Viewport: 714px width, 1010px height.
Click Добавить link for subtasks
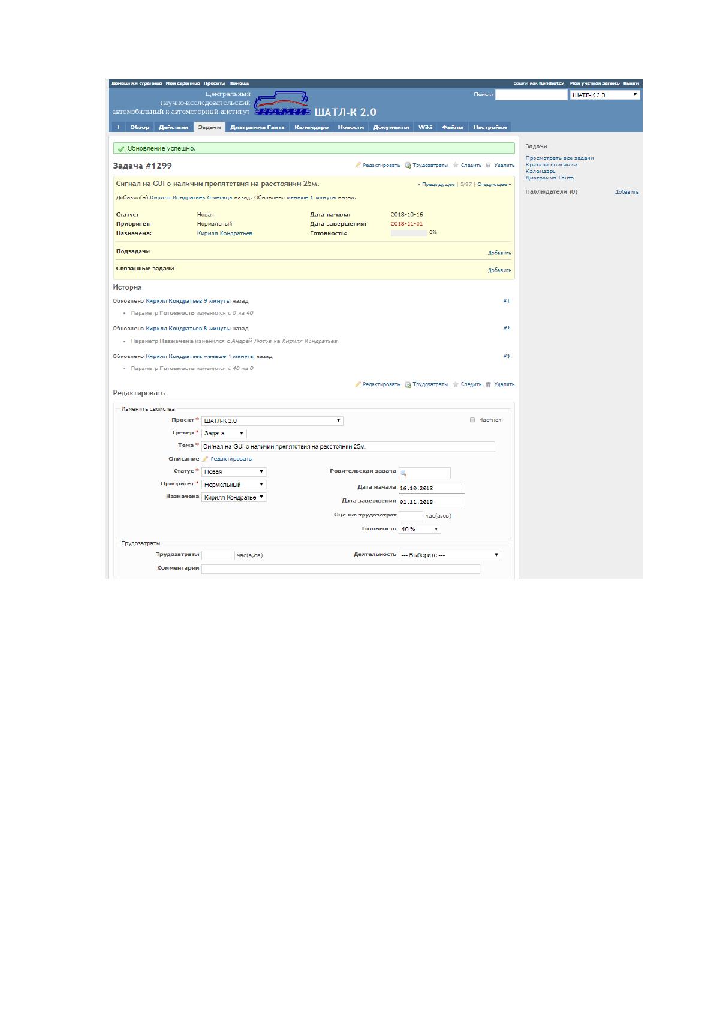click(499, 253)
